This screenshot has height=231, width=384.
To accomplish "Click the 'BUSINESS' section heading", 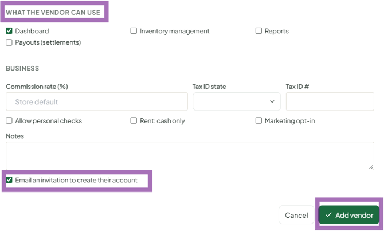I will click(22, 68).
